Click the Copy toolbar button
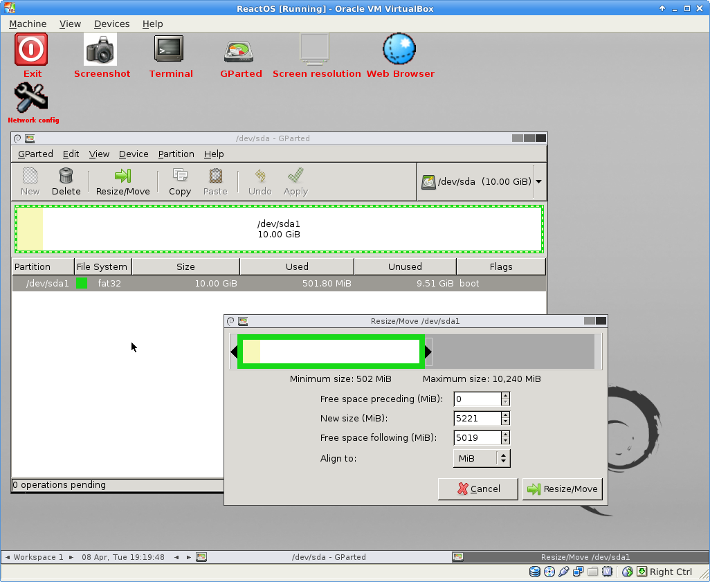The image size is (710, 582). point(180,182)
